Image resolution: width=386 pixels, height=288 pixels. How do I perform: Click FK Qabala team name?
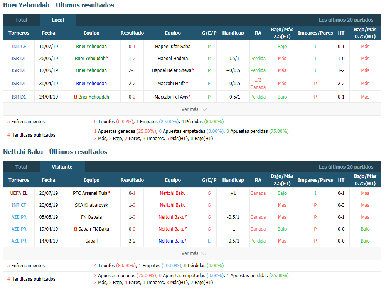(x=91, y=217)
